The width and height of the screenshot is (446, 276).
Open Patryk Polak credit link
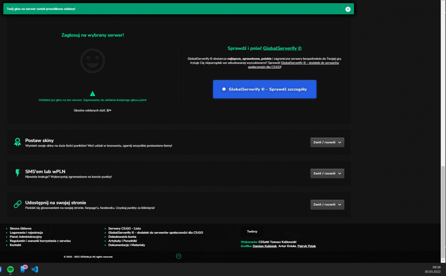tap(307, 246)
